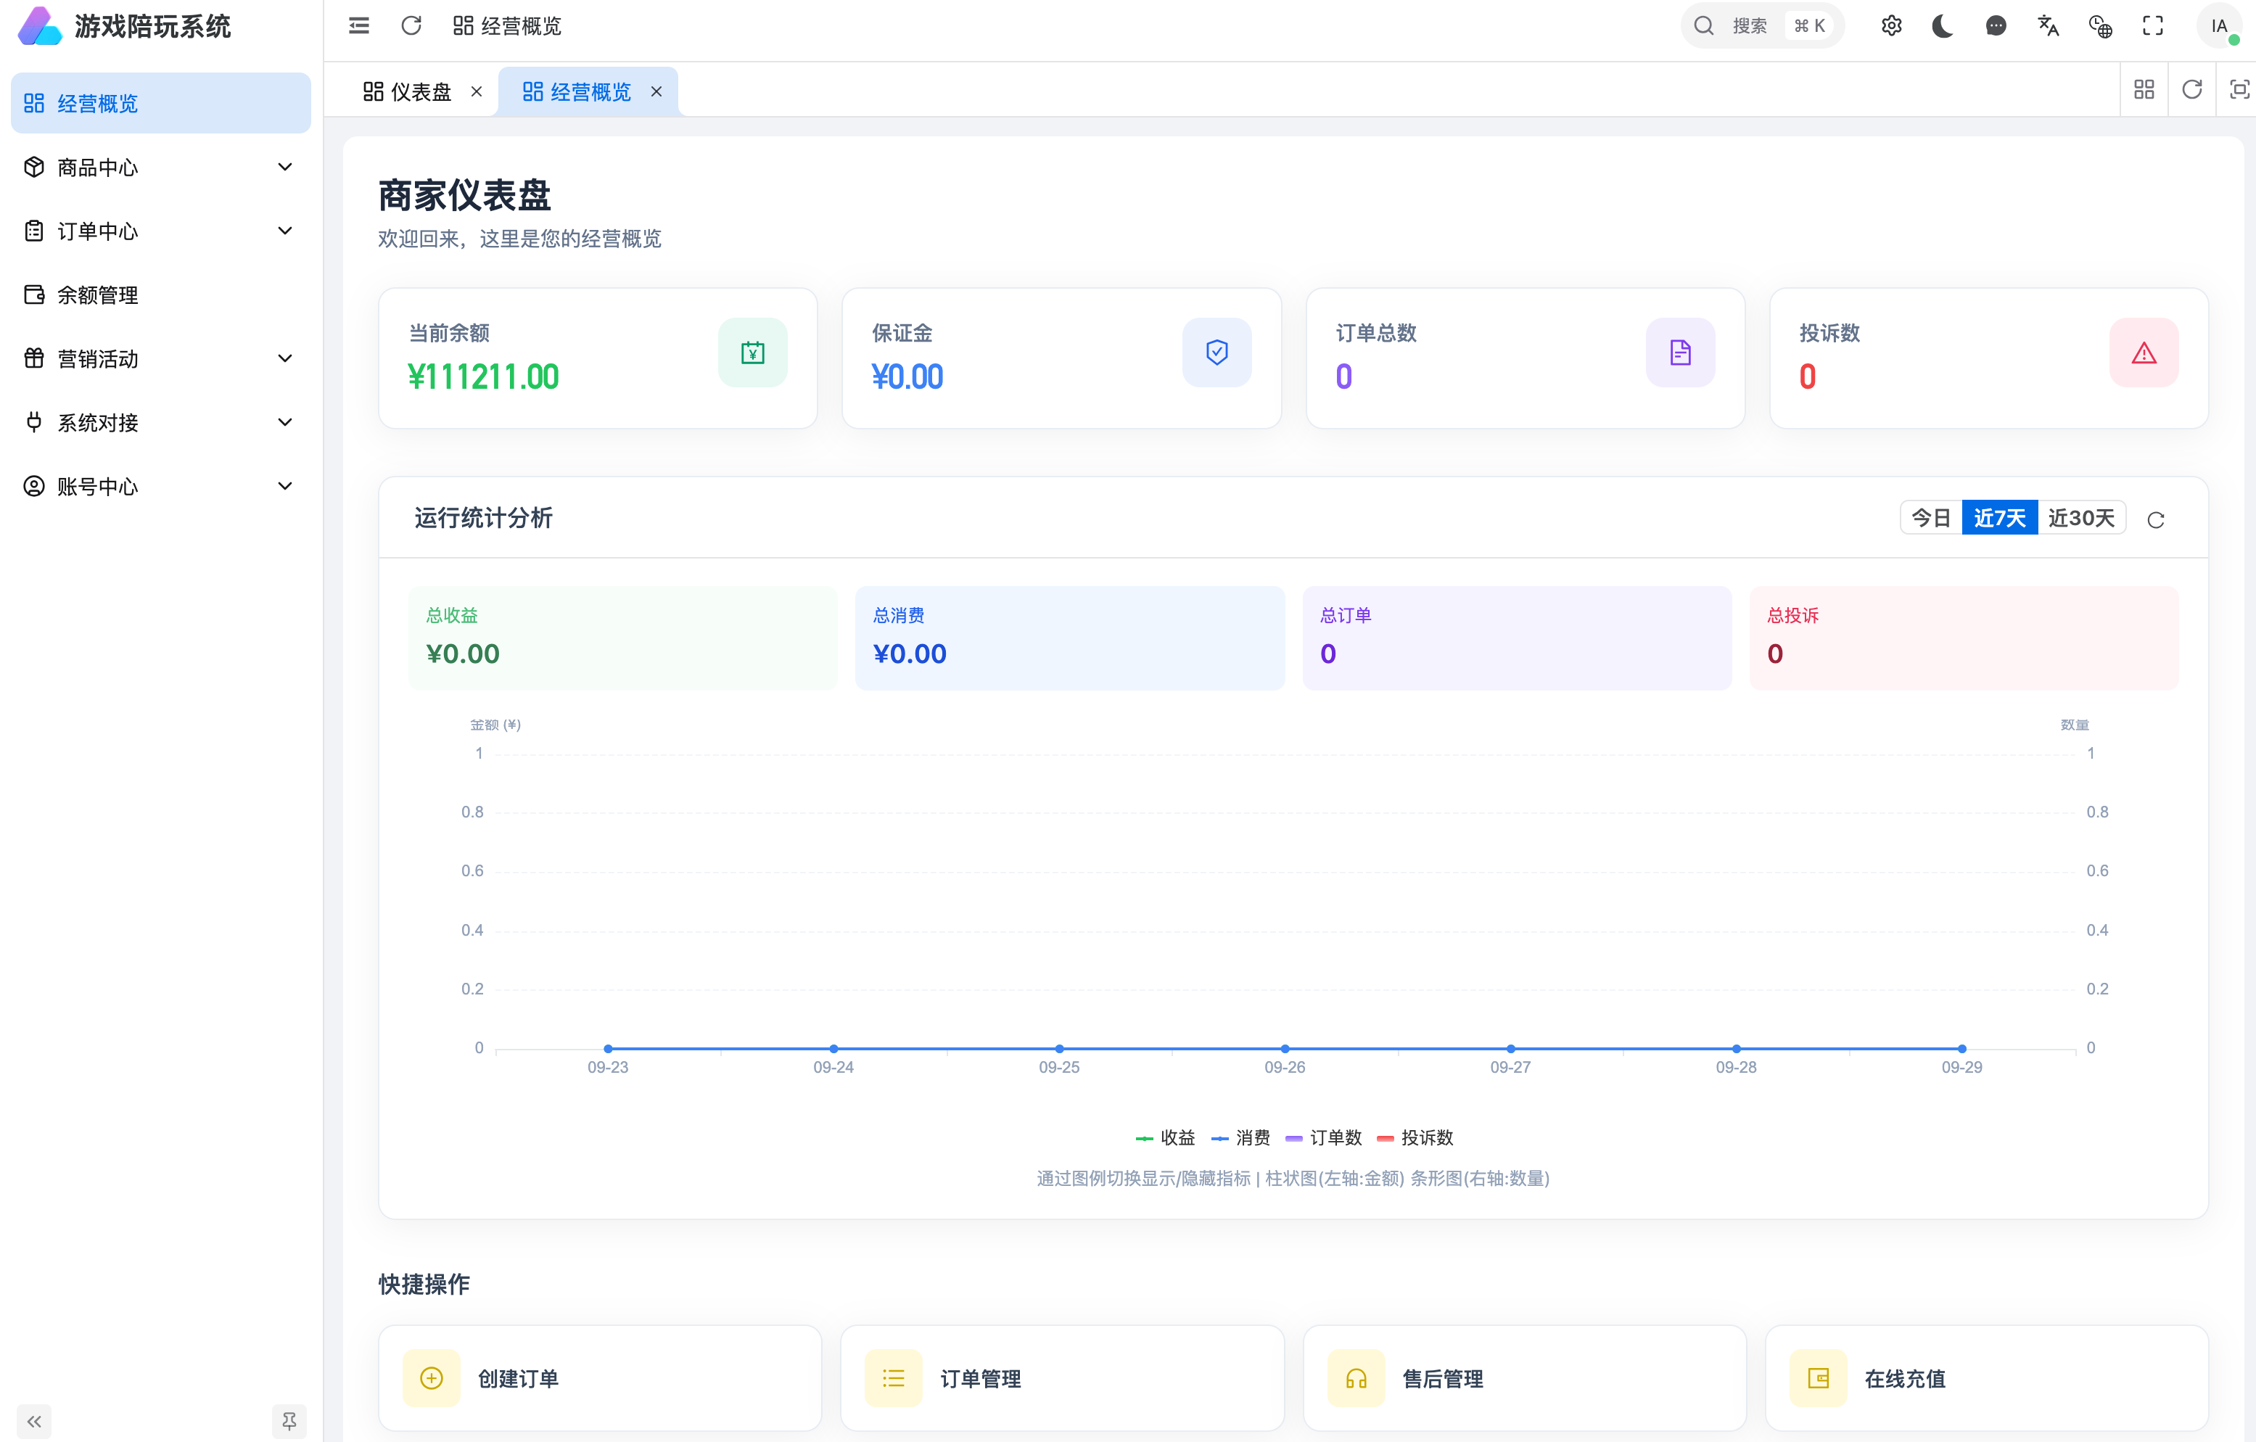Select the 近30天 time range
This screenshot has height=1442, width=2256.
(x=2080, y=517)
